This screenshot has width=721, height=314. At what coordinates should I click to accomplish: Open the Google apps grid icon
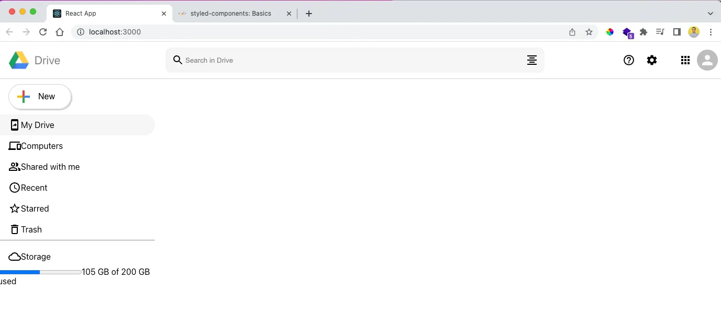tap(685, 60)
